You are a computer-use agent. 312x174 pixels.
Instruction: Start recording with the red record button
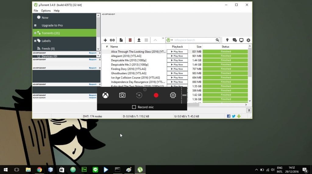[156, 95]
